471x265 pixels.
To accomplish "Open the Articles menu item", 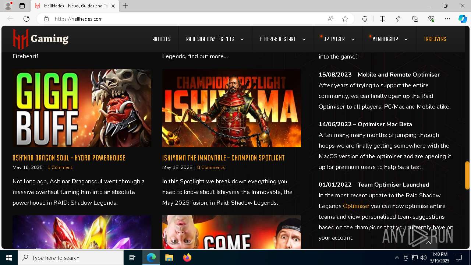I will [162, 39].
